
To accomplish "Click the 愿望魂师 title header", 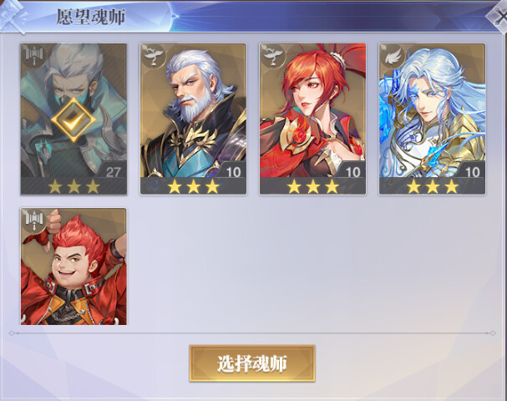I will [91, 17].
